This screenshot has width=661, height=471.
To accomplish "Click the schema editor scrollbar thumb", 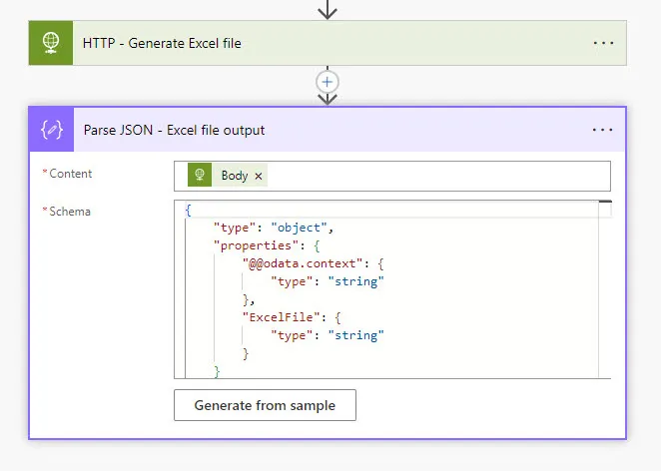I will 605,202.
